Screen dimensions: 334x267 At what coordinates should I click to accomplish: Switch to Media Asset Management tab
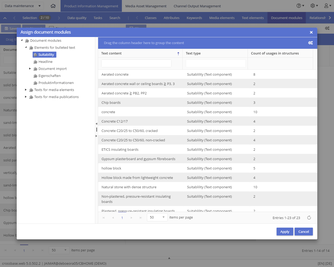pos(146,6)
